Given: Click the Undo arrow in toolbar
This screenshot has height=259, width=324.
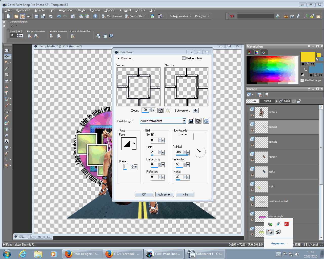Looking at the screenshot, I should tap(59, 16).
